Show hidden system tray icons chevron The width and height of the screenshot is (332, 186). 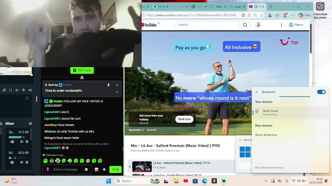click(266, 181)
